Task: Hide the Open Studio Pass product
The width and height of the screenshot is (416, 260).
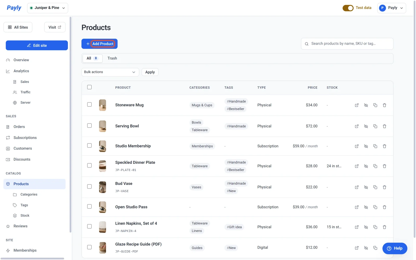Action: pos(366,207)
